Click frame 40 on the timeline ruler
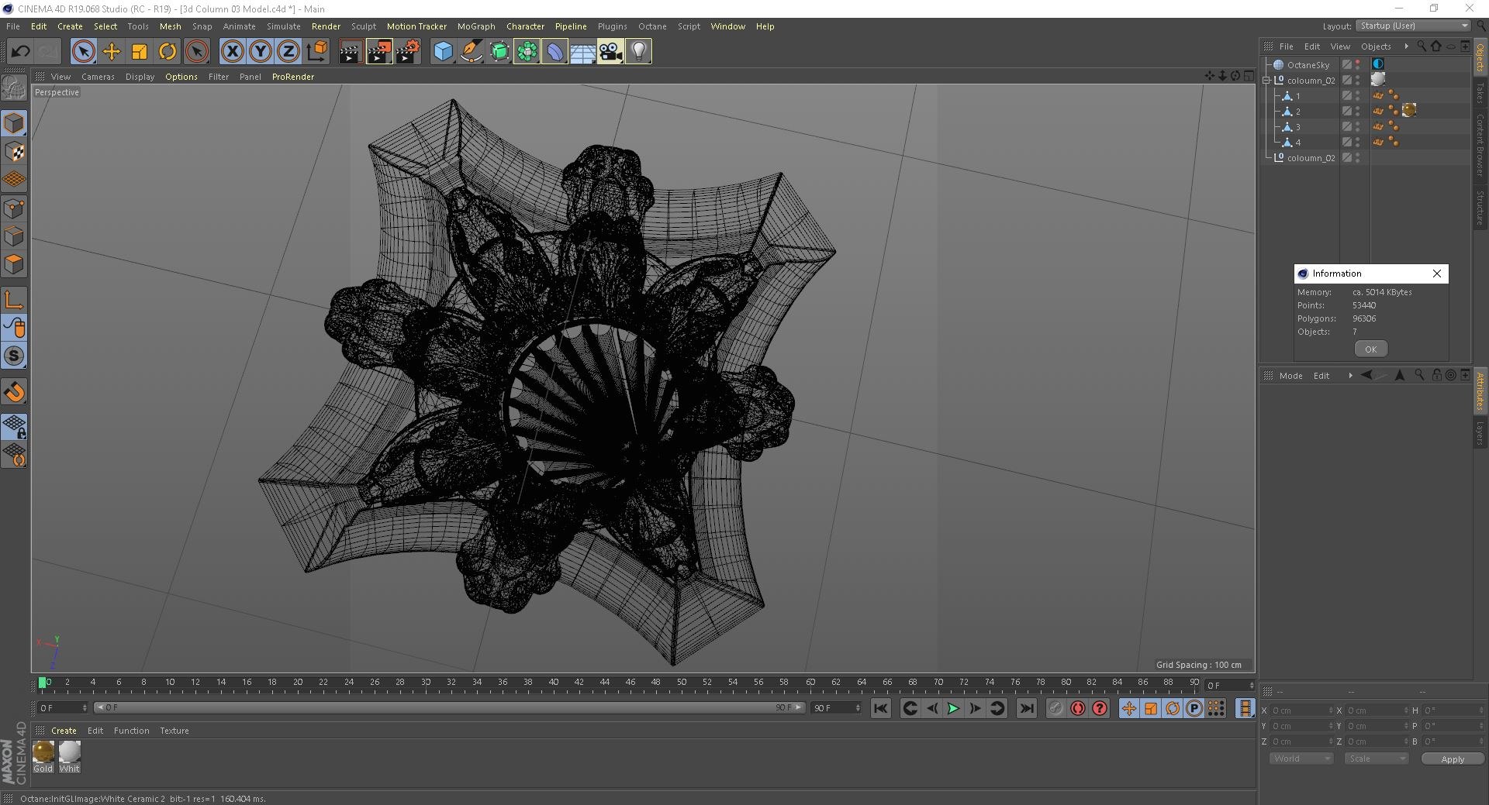 point(554,684)
